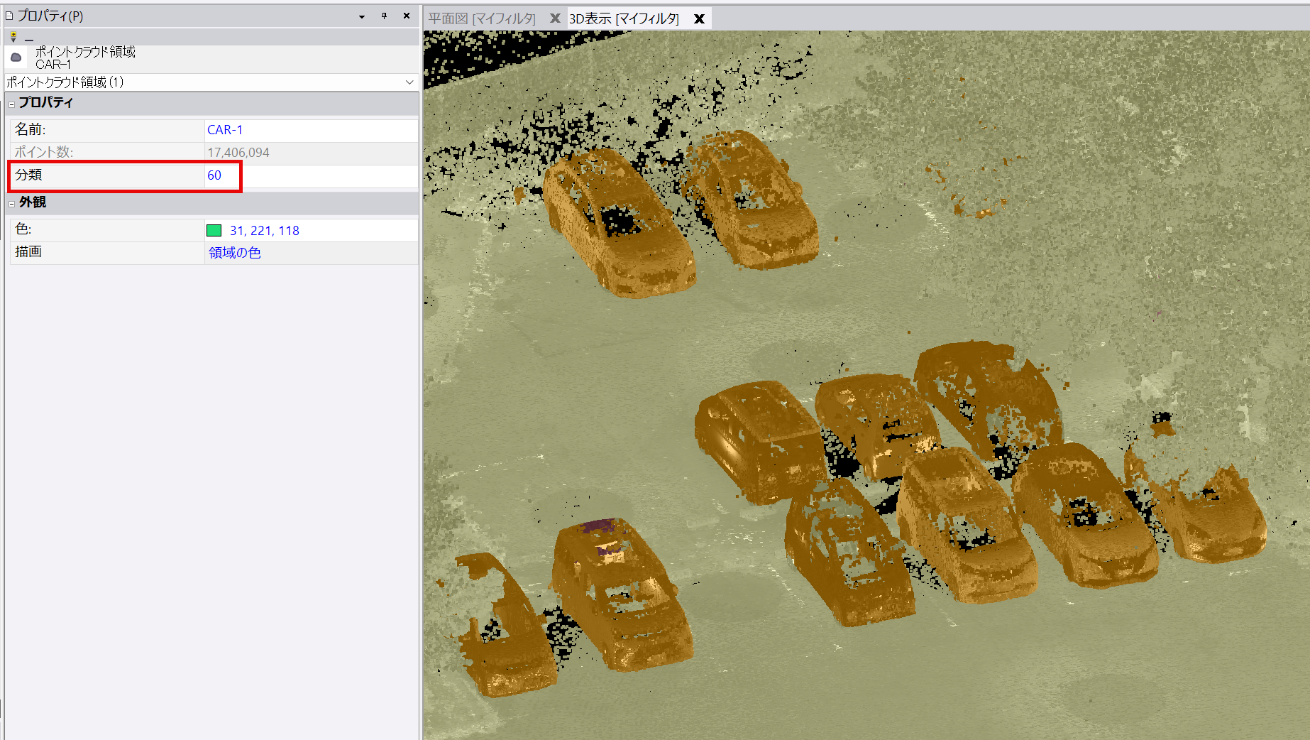Click the 描画 value 領域の色
The image size is (1310, 740).
[235, 253]
